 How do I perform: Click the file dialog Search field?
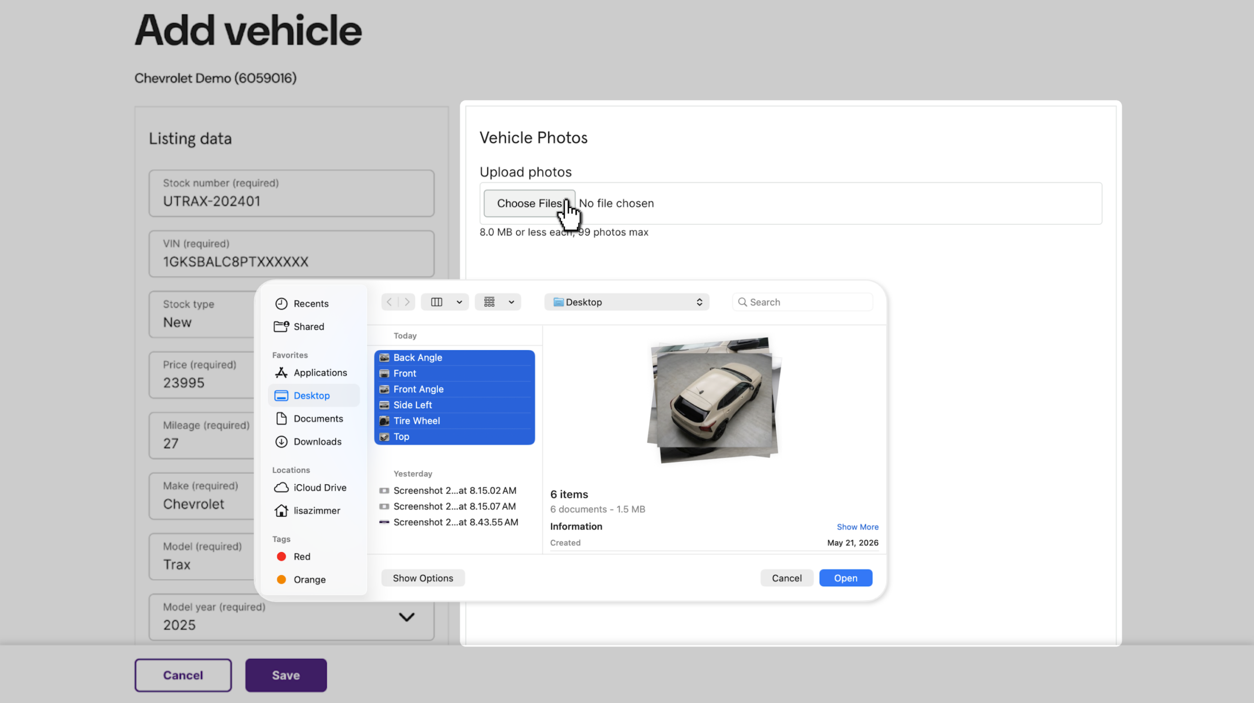[x=802, y=302]
